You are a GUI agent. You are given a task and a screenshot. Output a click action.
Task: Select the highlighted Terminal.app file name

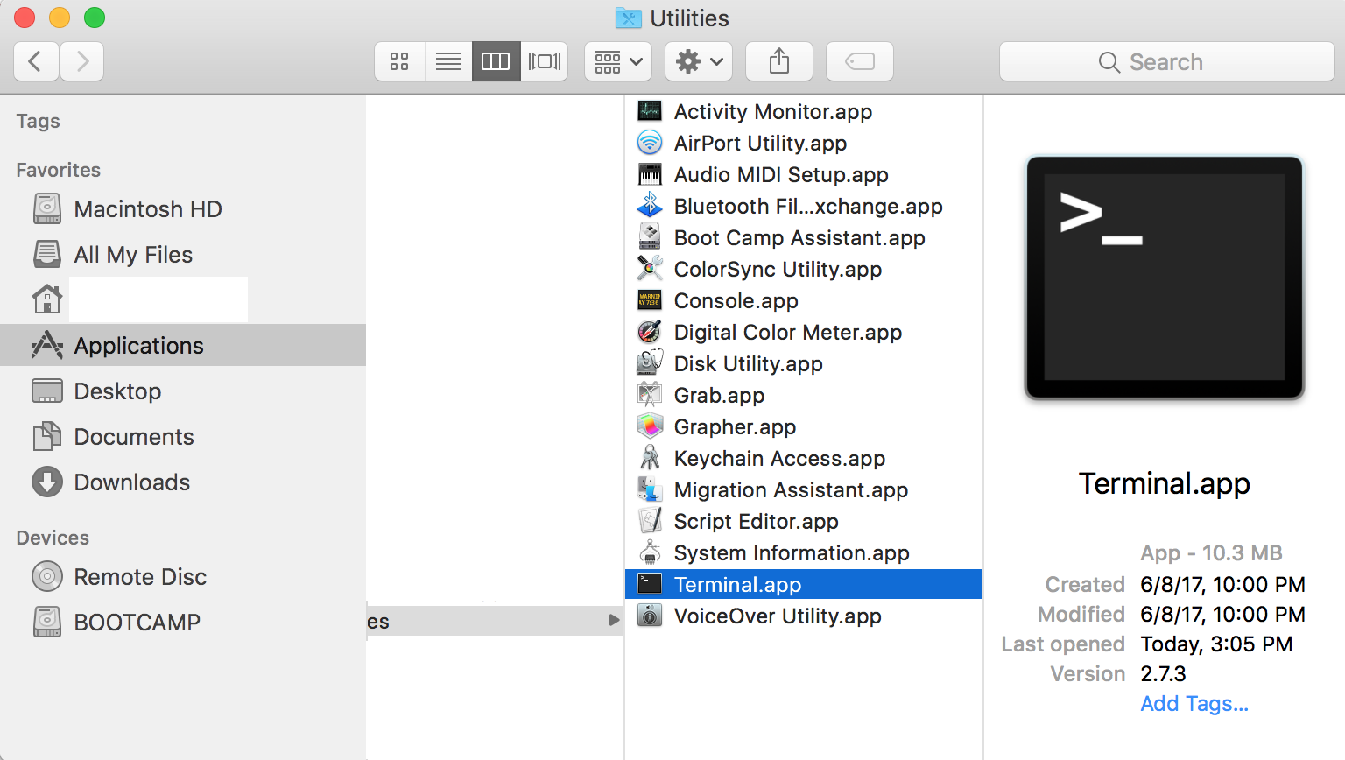[x=737, y=585]
